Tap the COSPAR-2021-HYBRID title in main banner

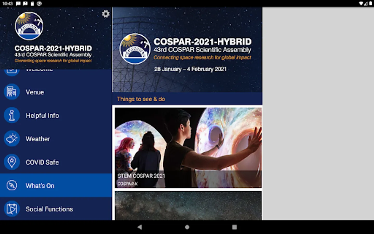pos(203,42)
